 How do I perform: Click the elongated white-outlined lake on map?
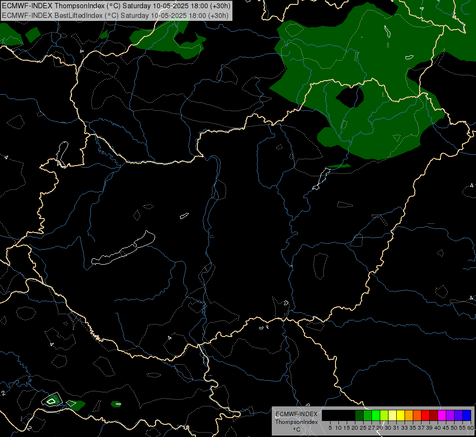[x=123, y=248]
